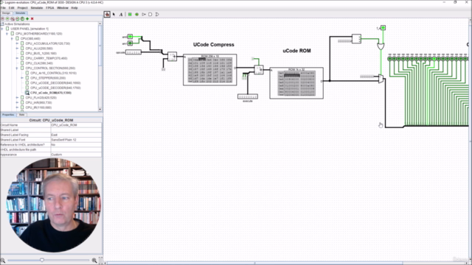The image size is (472, 265).
Task: Open the Project menu
Action: point(23,8)
